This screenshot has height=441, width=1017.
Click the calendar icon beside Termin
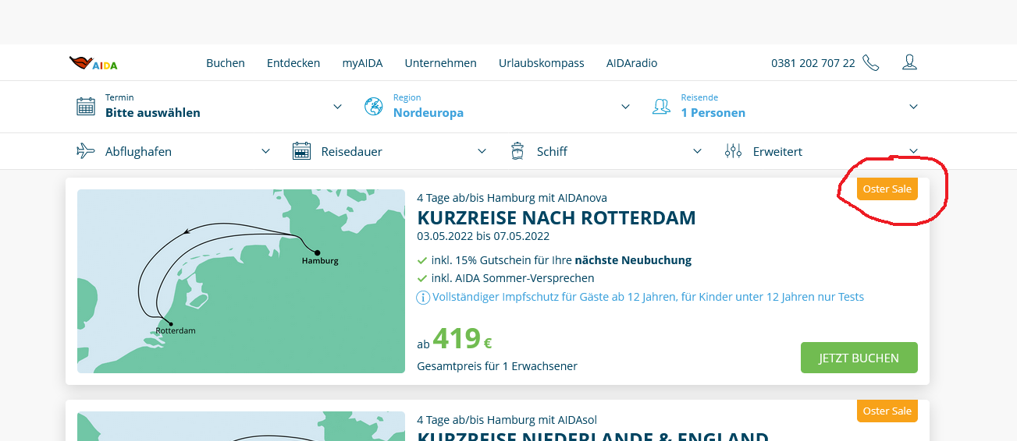pos(86,106)
